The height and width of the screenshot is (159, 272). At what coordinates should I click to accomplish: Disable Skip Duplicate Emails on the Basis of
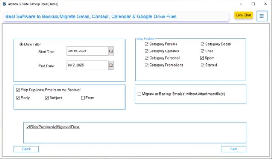18,90
